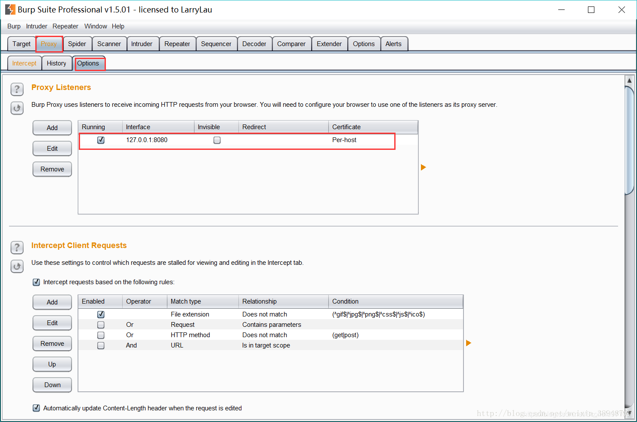
Task: Open the Window menu
Action: [96, 26]
